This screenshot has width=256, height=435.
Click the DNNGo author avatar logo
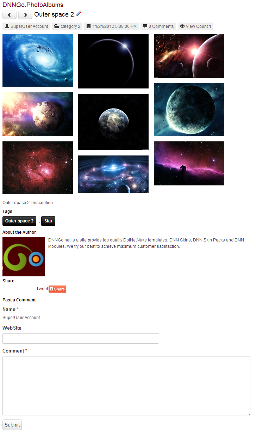(x=24, y=257)
